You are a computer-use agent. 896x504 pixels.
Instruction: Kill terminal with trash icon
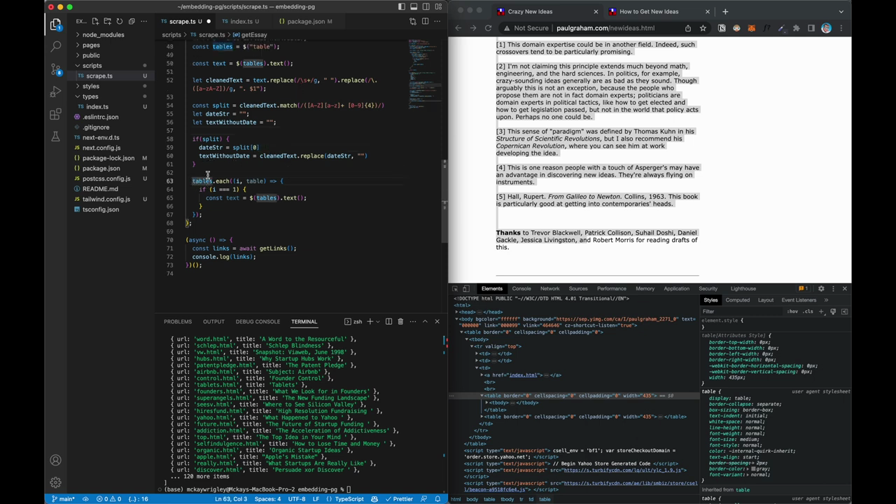pos(400,321)
